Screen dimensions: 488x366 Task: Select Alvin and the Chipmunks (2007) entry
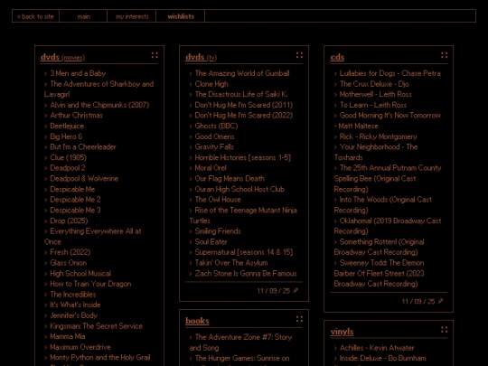point(99,105)
